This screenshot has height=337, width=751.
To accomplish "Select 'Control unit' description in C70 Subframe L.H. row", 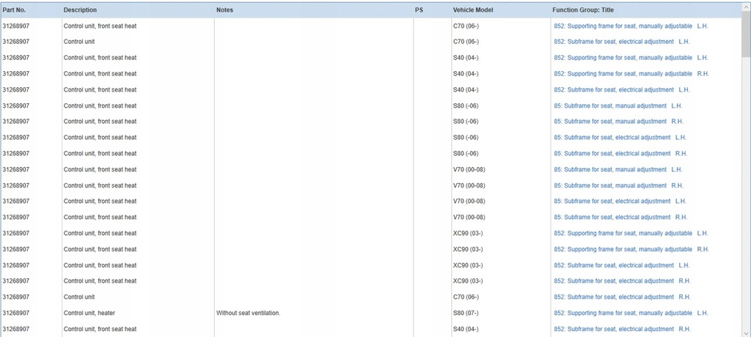I will [x=79, y=42].
